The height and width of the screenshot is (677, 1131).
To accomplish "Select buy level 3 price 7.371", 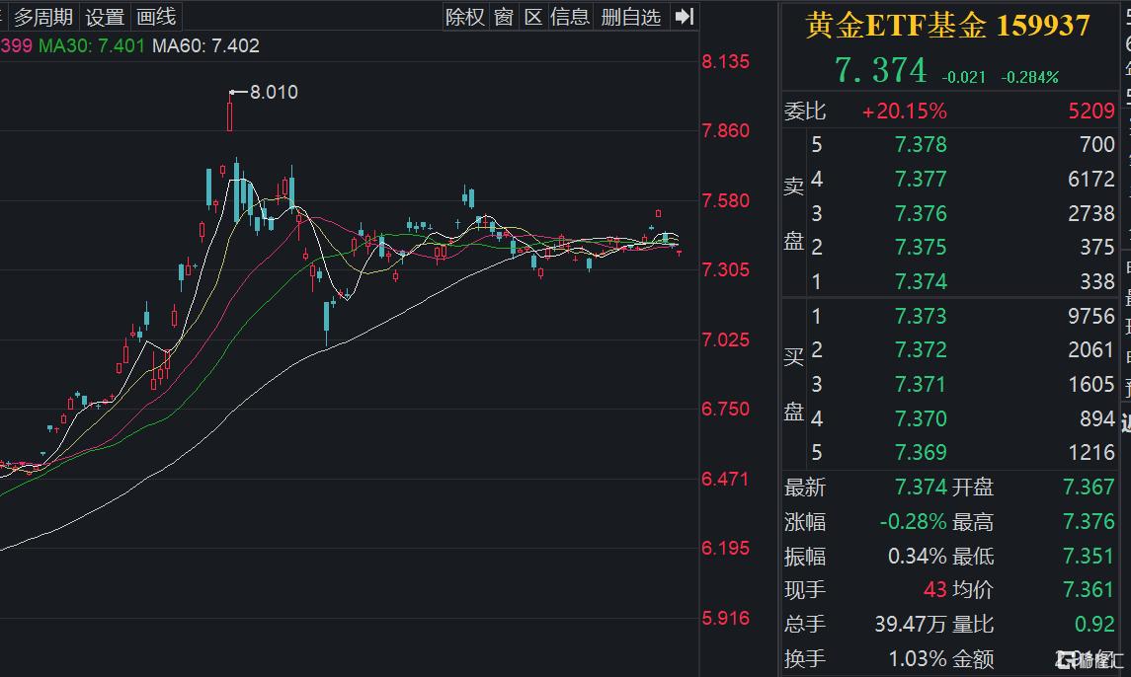I will click(921, 384).
